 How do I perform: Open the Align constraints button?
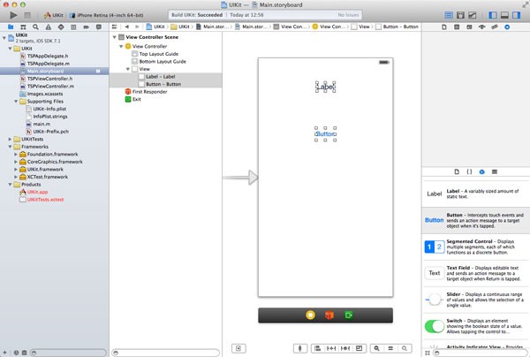tap(317, 348)
